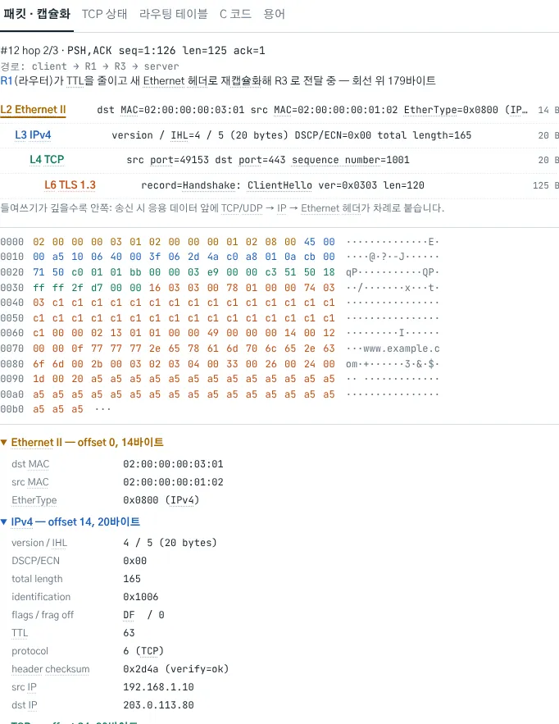The height and width of the screenshot is (724, 559).
Task: Collapse the Ethernet II offset 0 section
Action: click(82, 442)
